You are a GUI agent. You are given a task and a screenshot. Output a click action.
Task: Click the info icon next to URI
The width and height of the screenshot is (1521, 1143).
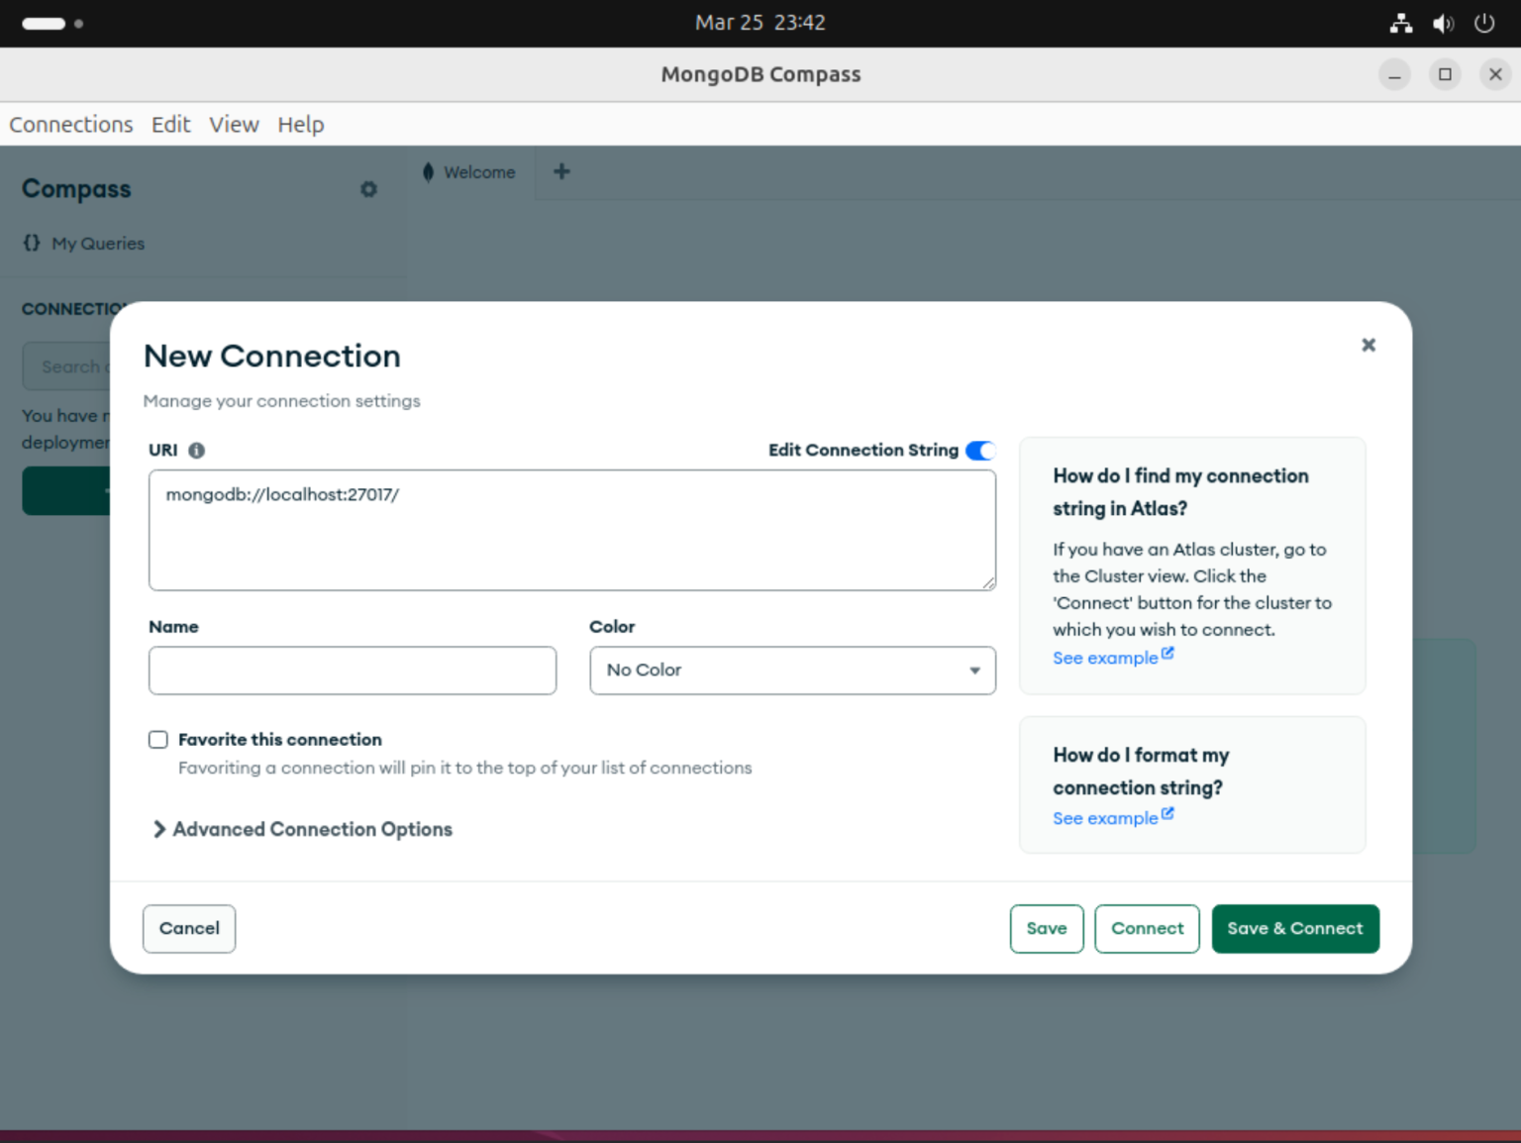pyautogui.click(x=196, y=450)
